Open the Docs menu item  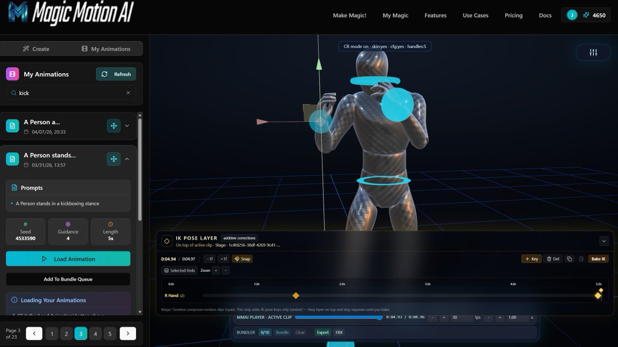point(545,15)
